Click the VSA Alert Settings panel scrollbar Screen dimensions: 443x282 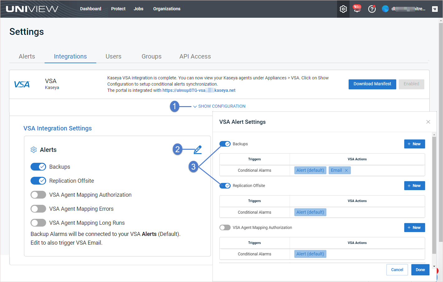(434, 195)
